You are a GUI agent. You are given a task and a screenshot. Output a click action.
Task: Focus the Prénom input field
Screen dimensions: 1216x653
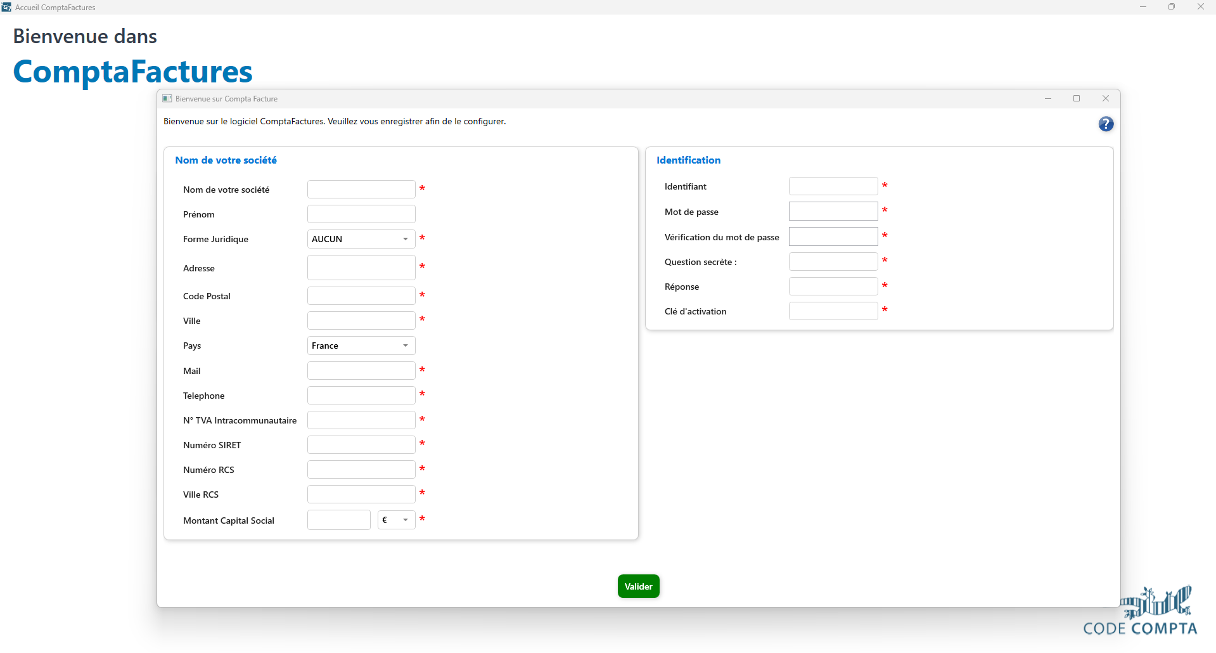(x=361, y=214)
